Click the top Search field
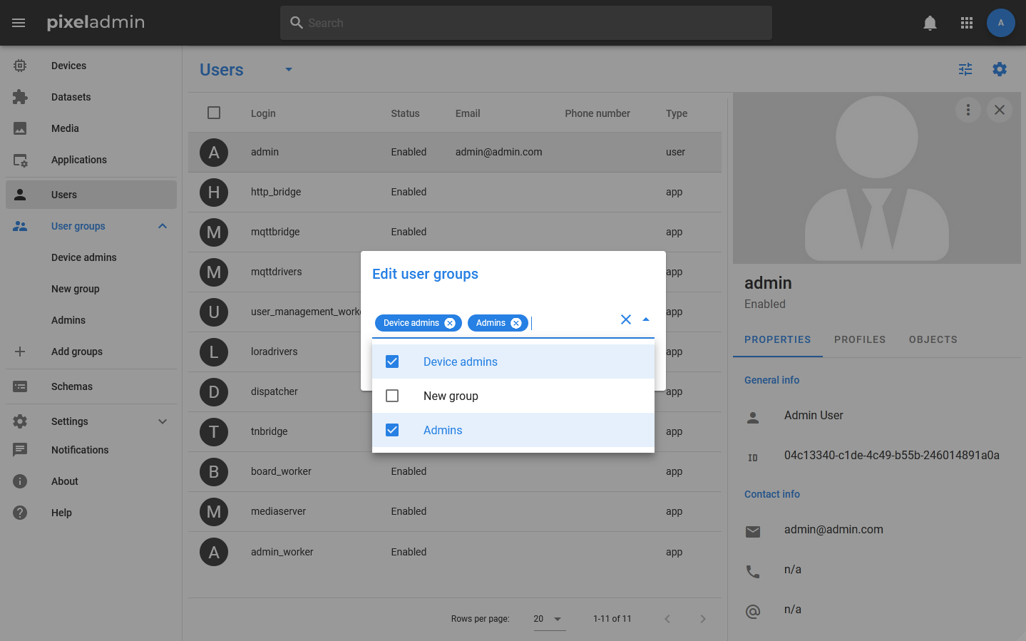 pos(526,23)
